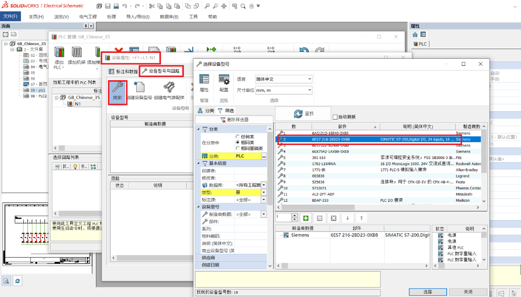Click the 选择 (Select) button
Image resolution: width=521 pixels, height=297 pixels.
[x=428, y=292]
